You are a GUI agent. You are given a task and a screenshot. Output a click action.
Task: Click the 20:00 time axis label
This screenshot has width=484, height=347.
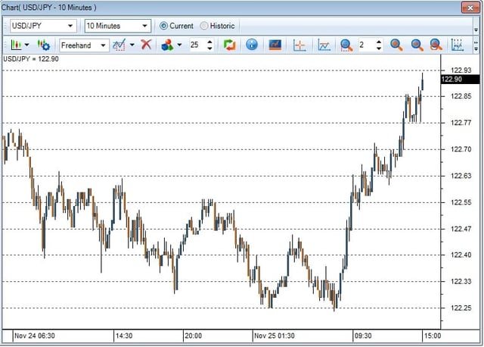[x=194, y=336]
